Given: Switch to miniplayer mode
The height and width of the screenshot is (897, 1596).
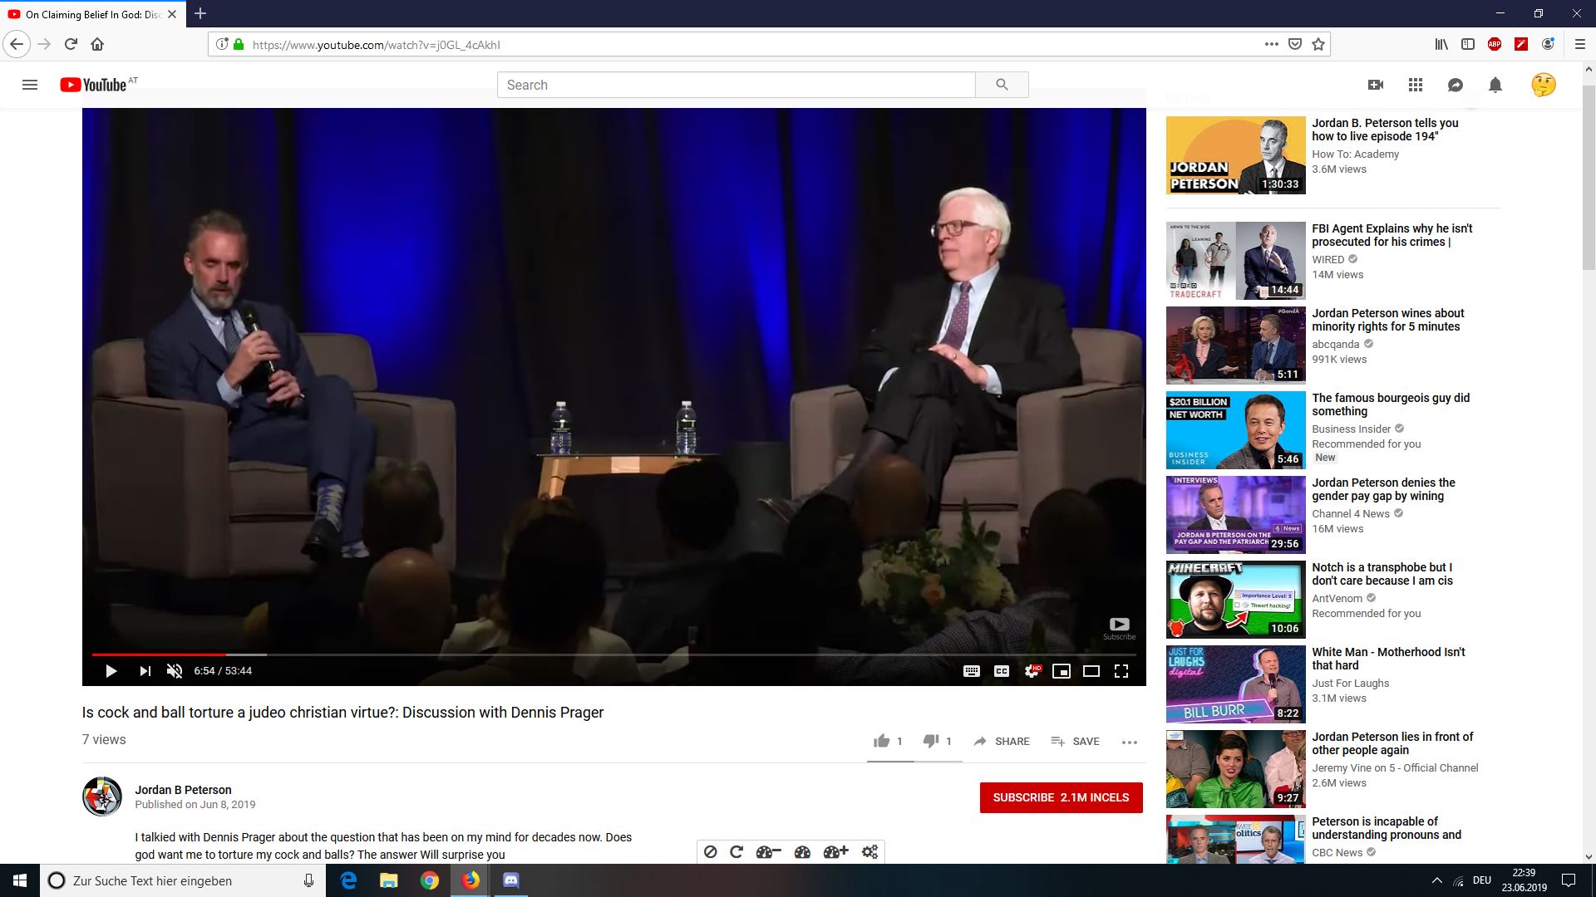Looking at the screenshot, I should click(1062, 671).
